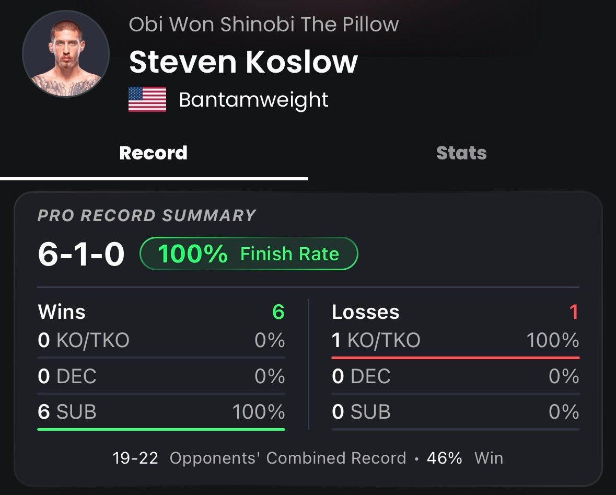The height and width of the screenshot is (495, 616).
Task: Select the 0 DEC wins row
Action: click(161, 376)
